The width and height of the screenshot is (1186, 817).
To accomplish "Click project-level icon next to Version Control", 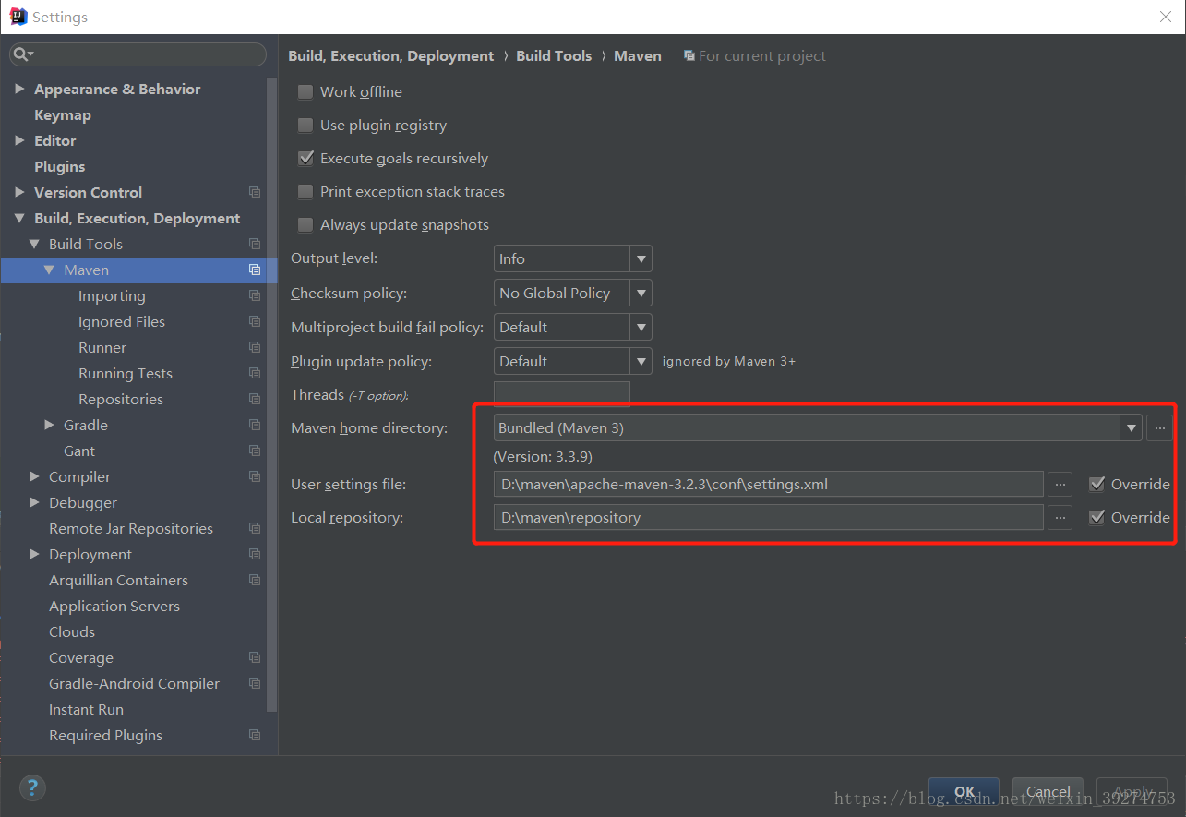I will click(x=255, y=192).
